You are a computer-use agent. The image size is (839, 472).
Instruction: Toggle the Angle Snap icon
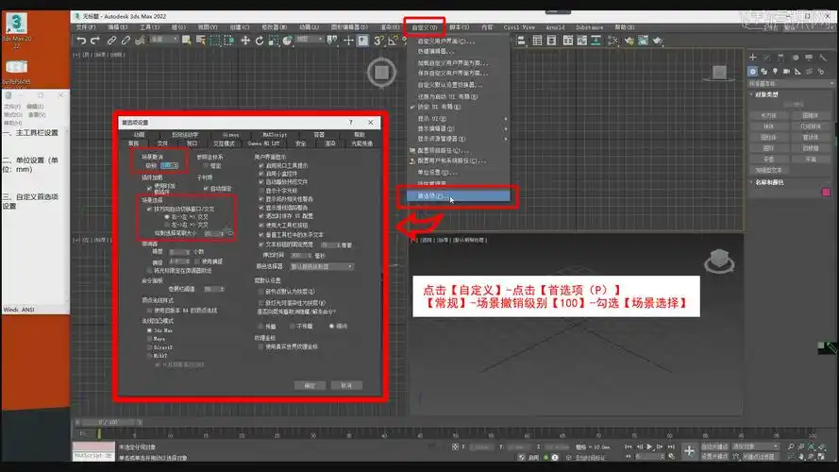click(393, 41)
